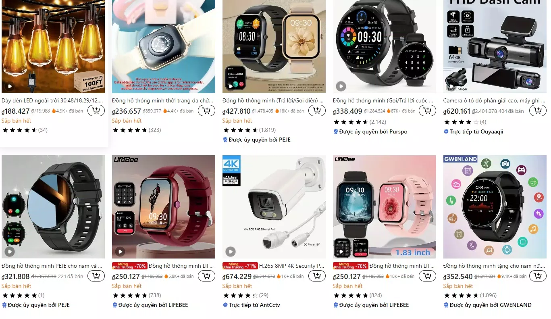Add the 338.409 Purspo smartwatch to cart
The image size is (551, 319).
click(x=427, y=111)
